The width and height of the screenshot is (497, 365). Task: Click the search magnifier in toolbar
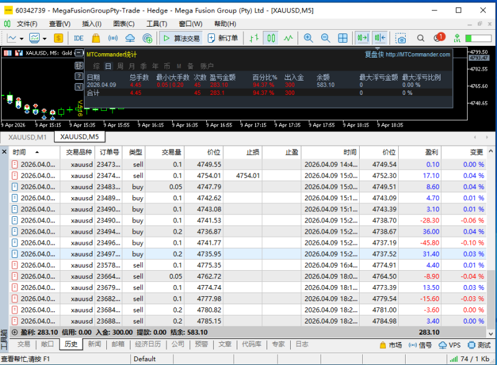pyautogui.click(x=421, y=38)
